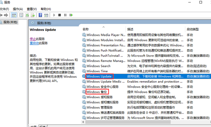Open the blue help question mark icon

40,15
